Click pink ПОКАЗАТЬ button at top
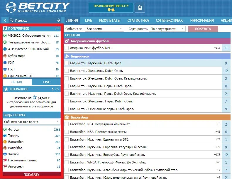 (x=203, y=29)
